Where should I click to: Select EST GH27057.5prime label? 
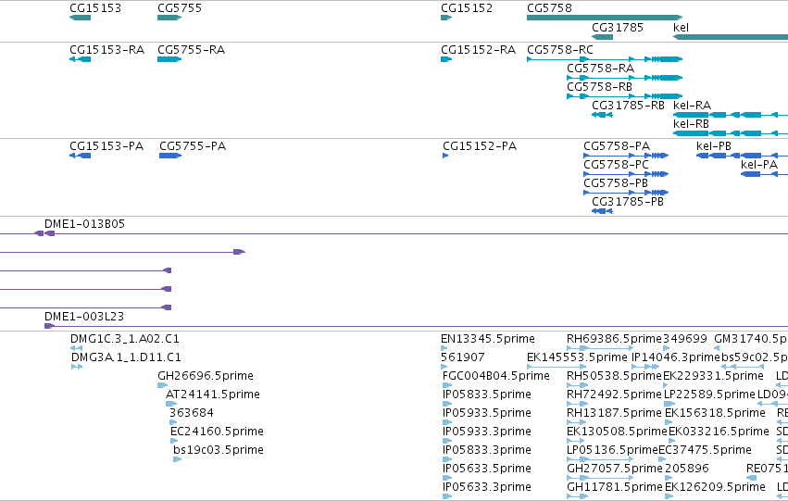[615, 469]
